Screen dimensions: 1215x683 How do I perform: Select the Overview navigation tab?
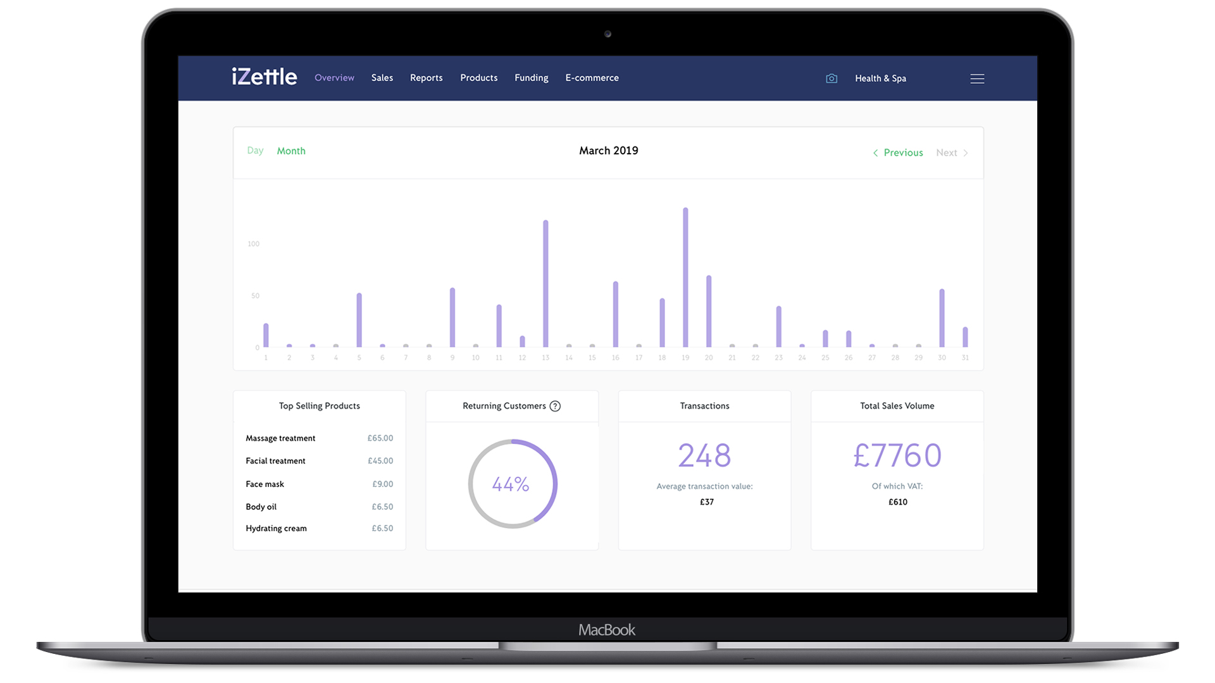333,78
